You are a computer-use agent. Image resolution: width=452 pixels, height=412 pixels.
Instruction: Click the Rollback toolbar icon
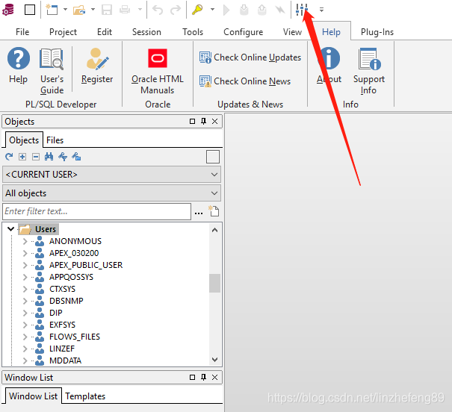point(261,10)
